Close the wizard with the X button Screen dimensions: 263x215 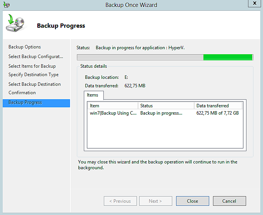tap(255, 3)
